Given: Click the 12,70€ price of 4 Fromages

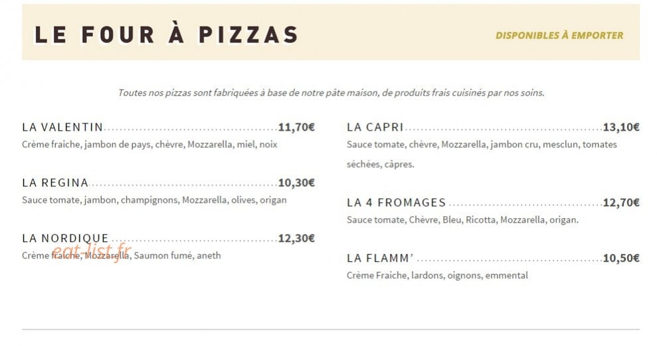Looking at the screenshot, I should pos(621,203).
